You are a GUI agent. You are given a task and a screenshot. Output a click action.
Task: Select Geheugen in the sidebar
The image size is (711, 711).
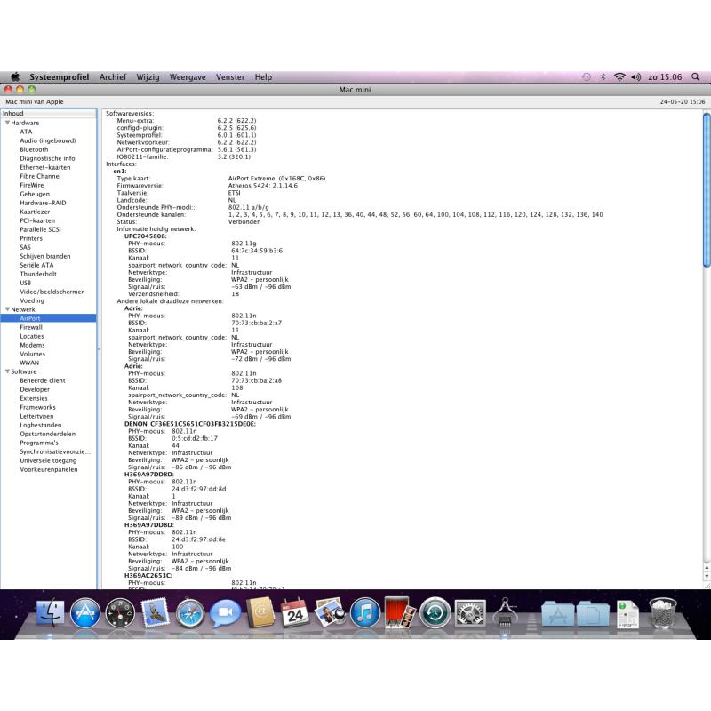pyautogui.click(x=35, y=194)
